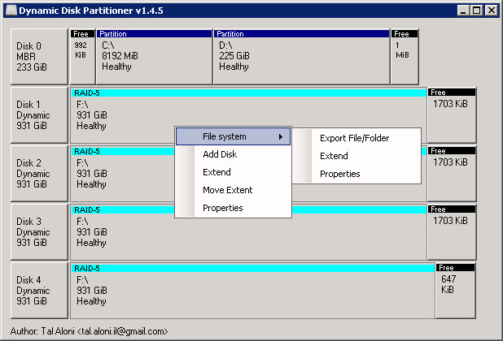This screenshot has width=503, height=341.
Task: Select the RAID-5 cyan header on Disk 4
Action: 253,268
